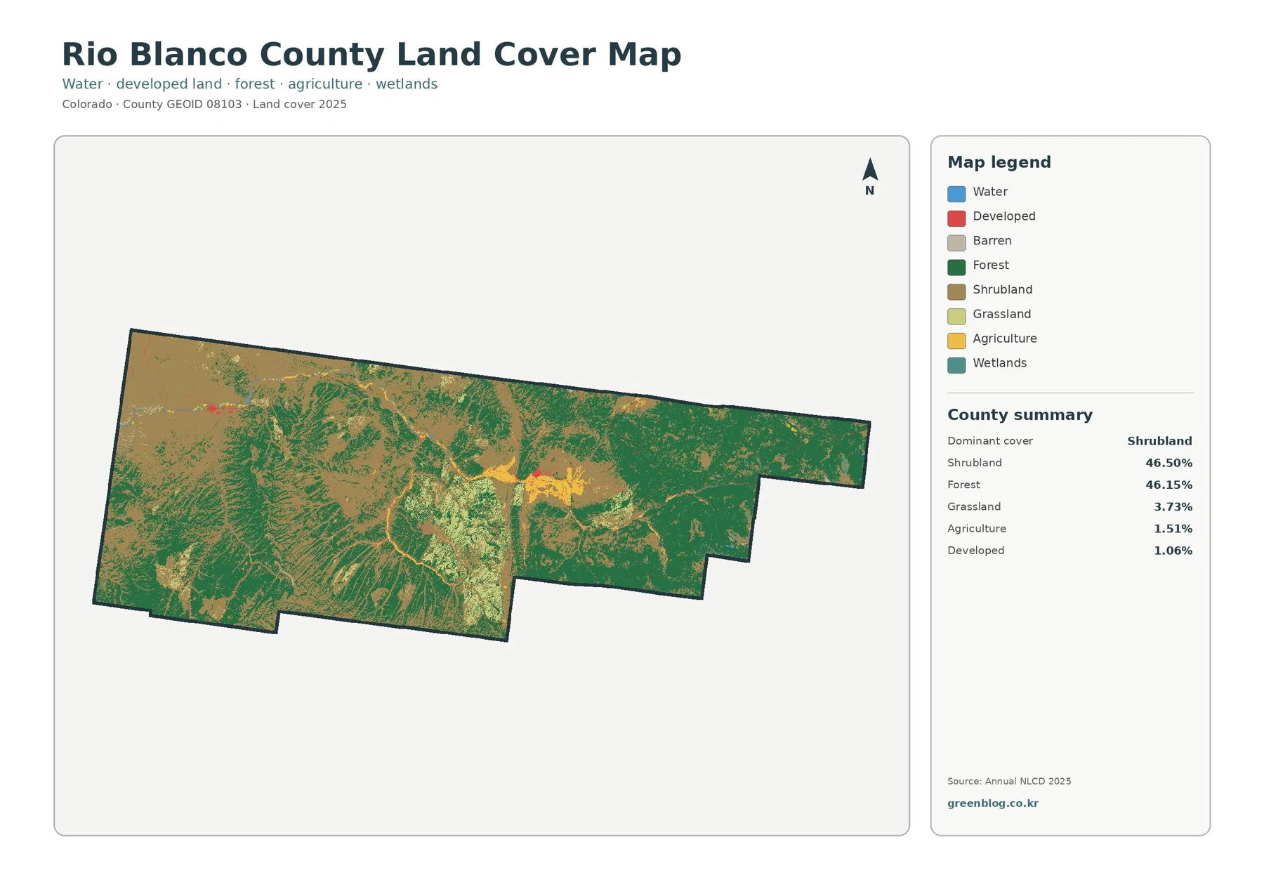Pick the Grassland light-green legend swatch
This screenshot has height=894, width=1264.
956,317
